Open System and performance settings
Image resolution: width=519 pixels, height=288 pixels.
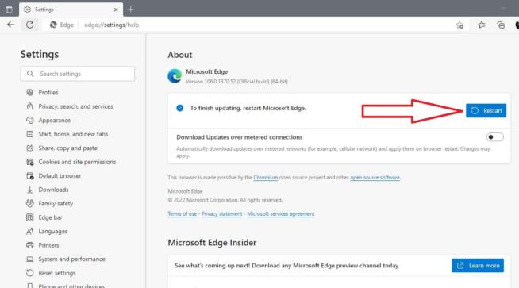tap(72, 259)
